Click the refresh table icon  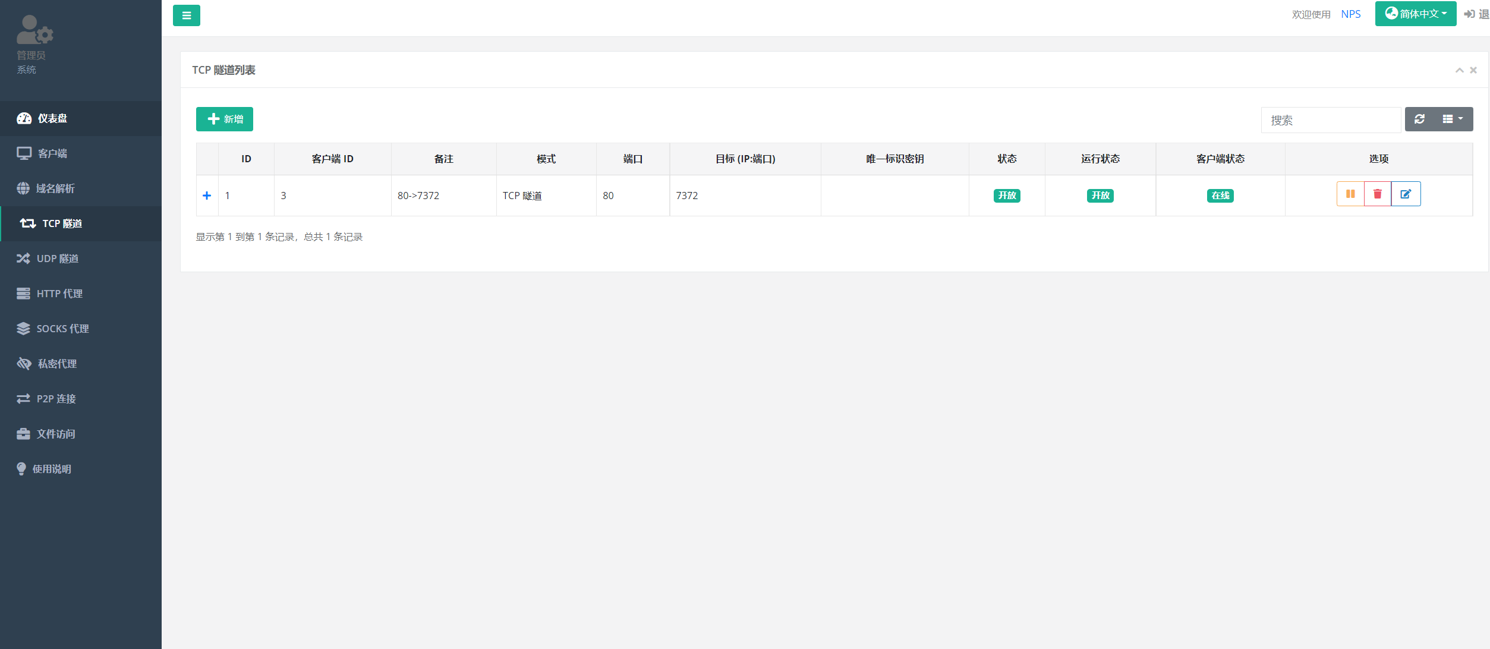1419,119
